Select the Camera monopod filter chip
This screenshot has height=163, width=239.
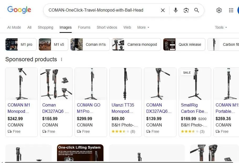136,44
